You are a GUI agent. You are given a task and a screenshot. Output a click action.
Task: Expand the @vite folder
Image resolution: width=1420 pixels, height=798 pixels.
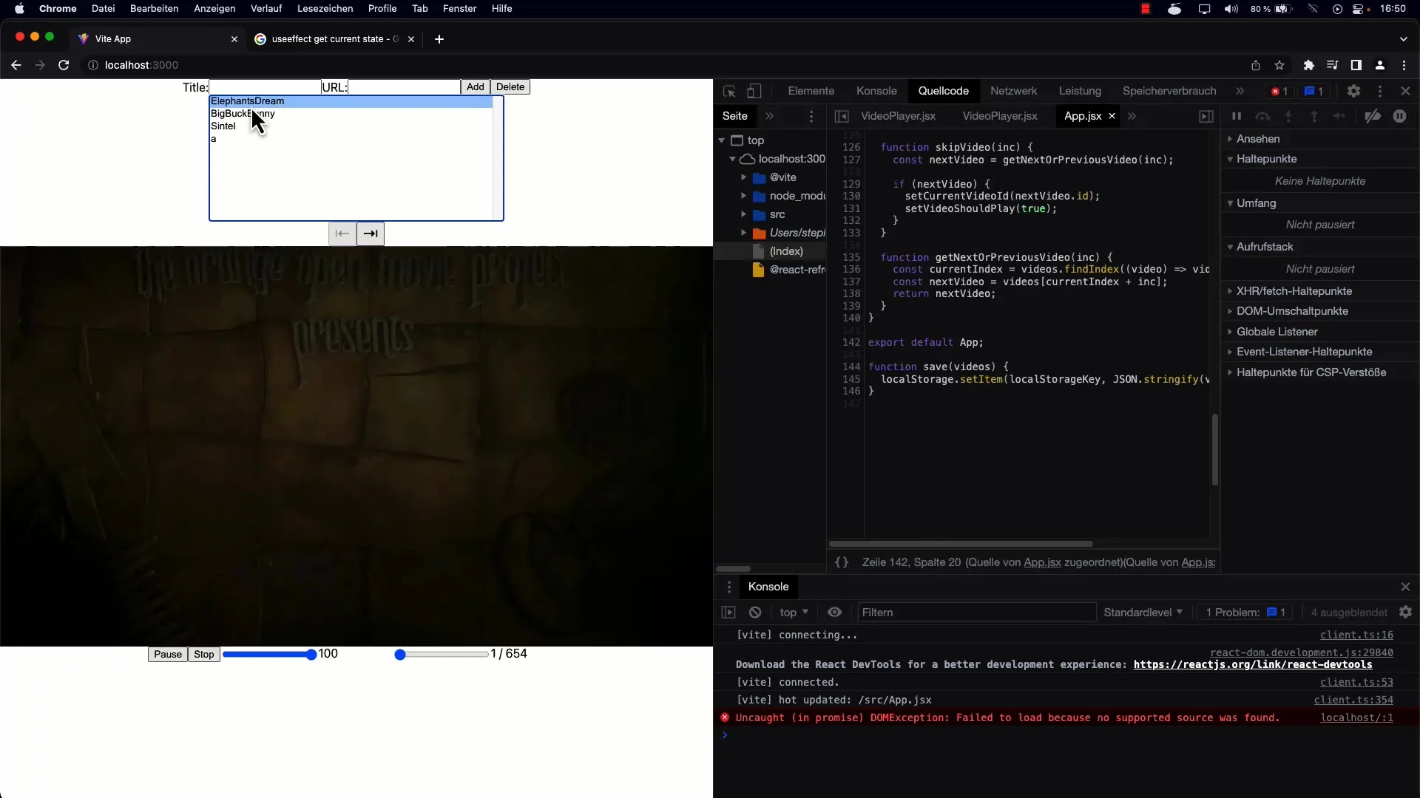744,177
